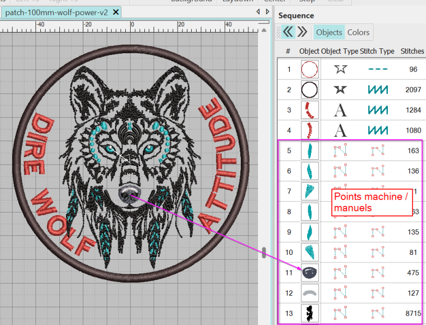Click the canvas vertical scrollbar up arrow

264,30
